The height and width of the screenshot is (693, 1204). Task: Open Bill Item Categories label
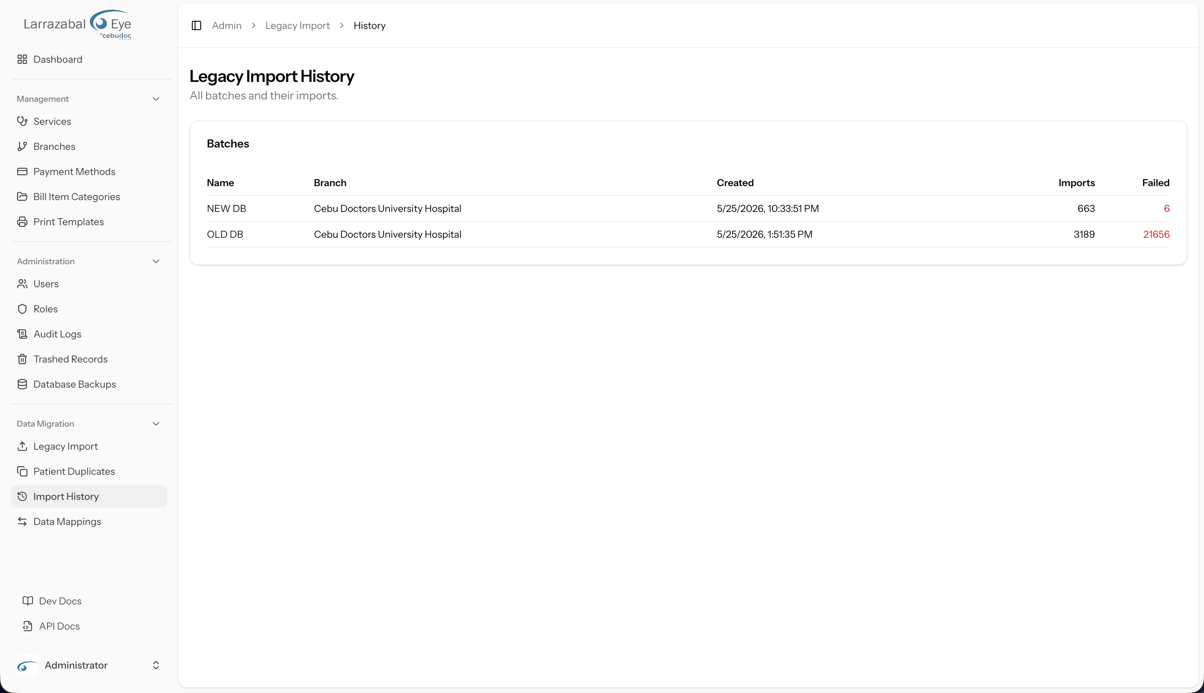(77, 197)
